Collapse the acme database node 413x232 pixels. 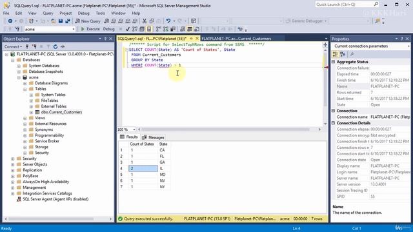pyautogui.click(x=19, y=77)
